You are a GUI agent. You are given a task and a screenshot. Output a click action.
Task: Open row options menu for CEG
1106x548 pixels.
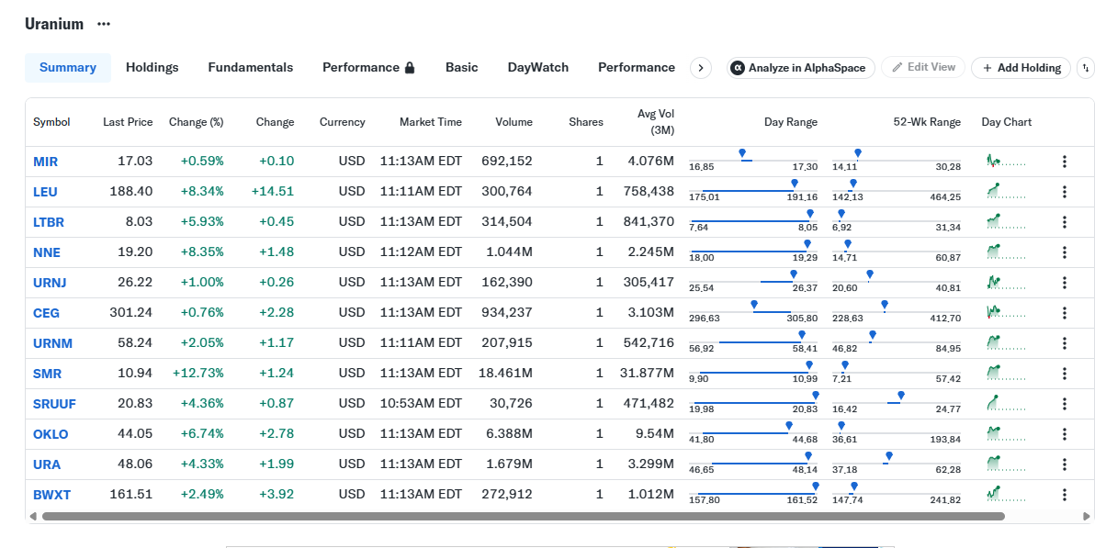coord(1065,313)
